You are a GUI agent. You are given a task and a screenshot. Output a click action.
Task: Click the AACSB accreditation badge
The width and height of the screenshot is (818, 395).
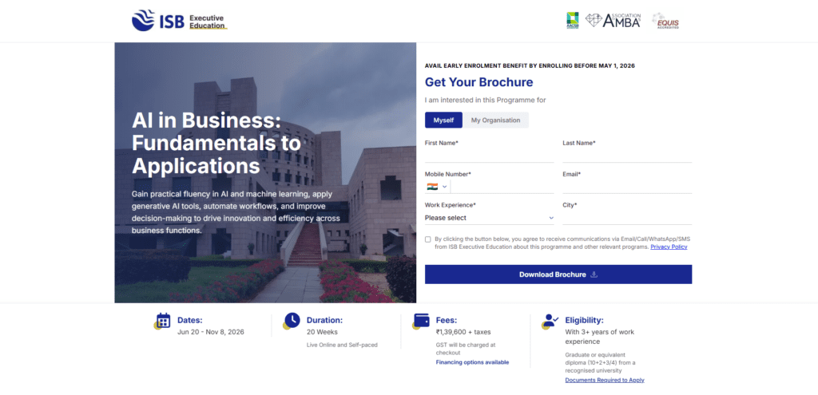(572, 21)
